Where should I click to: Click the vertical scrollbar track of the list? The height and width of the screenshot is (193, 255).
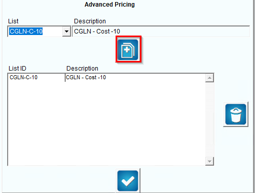209,119
